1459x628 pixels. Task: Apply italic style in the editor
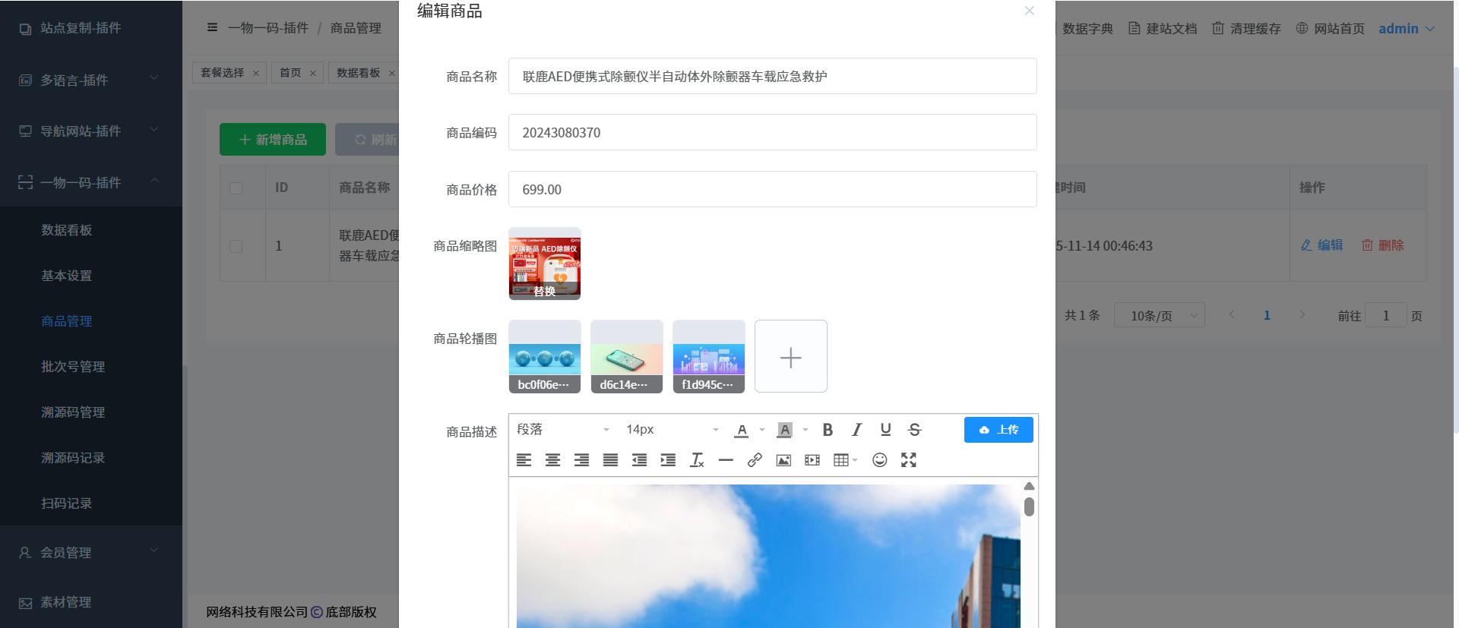pos(856,430)
